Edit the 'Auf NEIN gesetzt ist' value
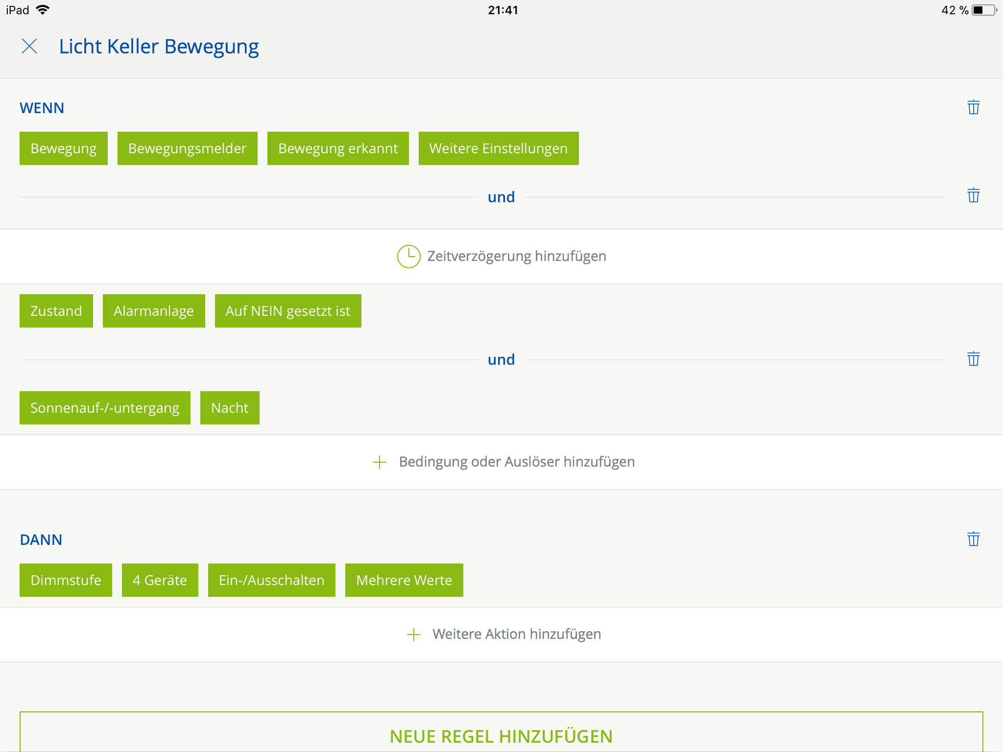Image resolution: width=1003 pixels, height=752 pixels. (288, 311)
